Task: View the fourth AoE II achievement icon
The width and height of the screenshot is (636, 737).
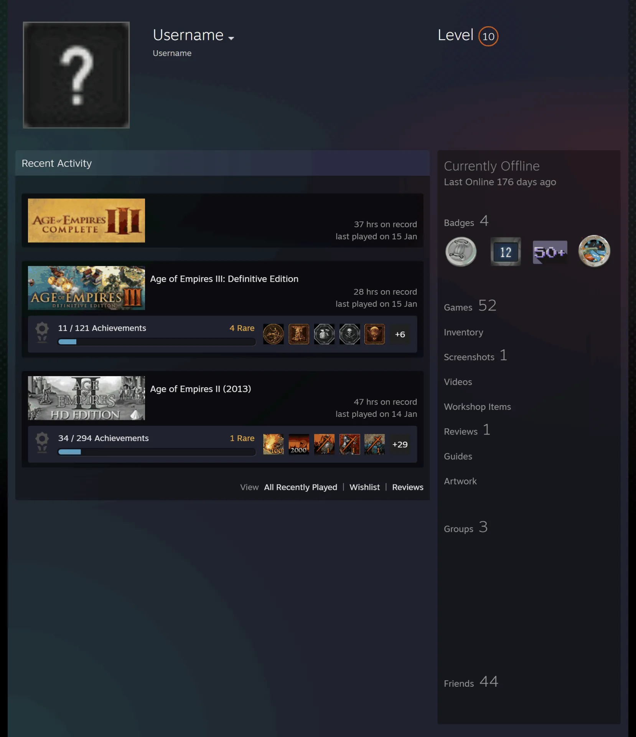Action: coord(349,444)
